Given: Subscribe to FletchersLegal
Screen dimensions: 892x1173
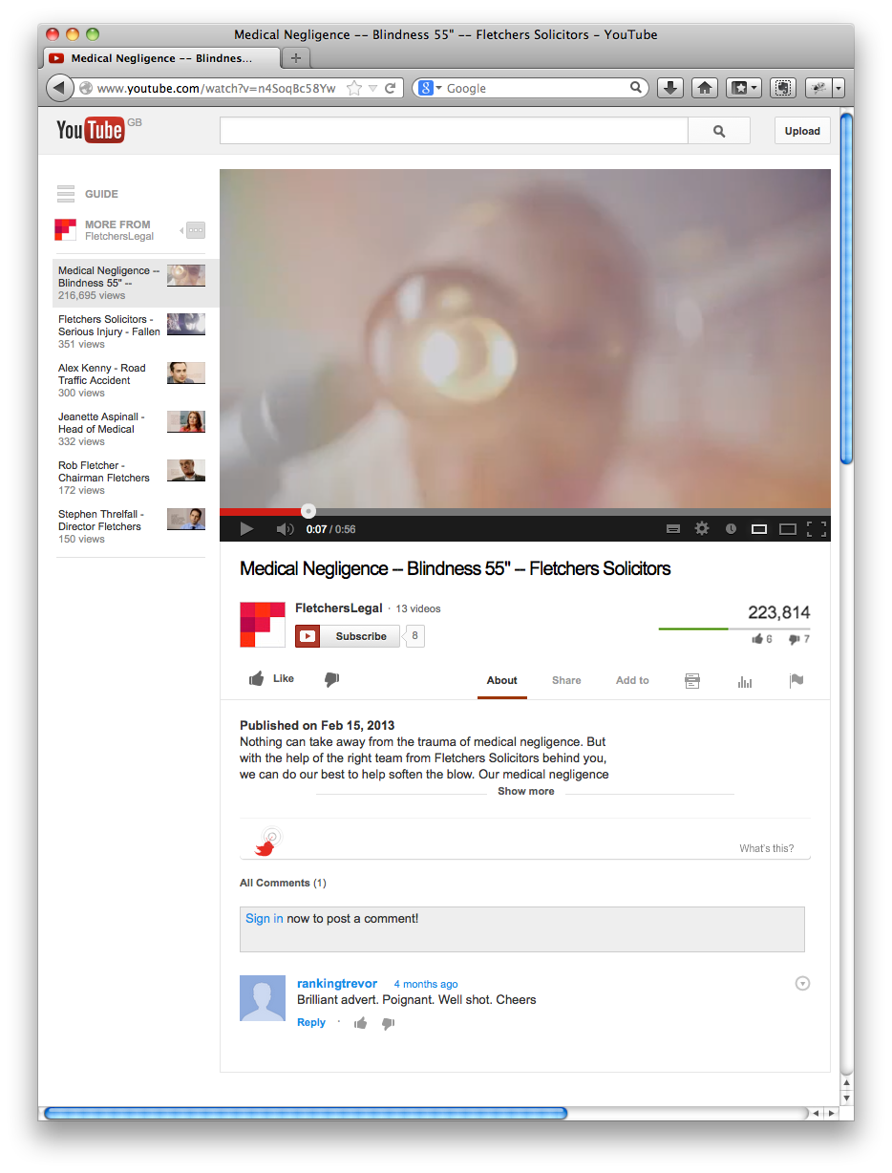Looking at the screenshot, I should 348,636.
